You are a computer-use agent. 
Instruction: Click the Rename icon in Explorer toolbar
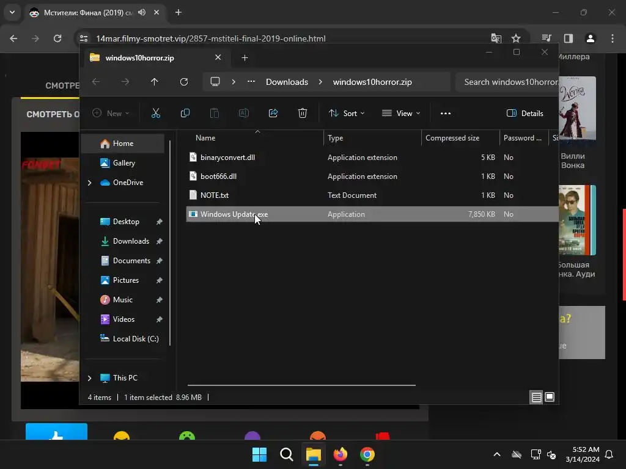tap(243, 113)
